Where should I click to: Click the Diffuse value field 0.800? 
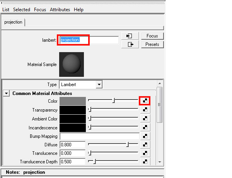(73, 145)
